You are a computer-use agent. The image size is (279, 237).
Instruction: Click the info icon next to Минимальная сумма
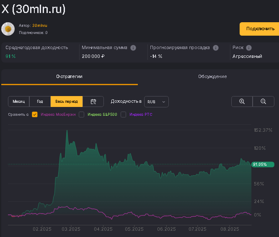click(x=133, y=48)
